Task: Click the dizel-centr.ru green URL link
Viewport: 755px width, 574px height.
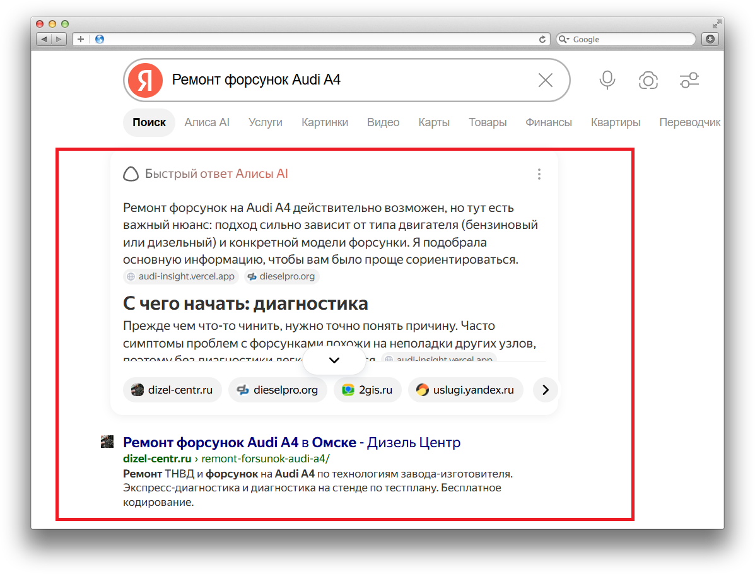Action: (x=157, y=459)
